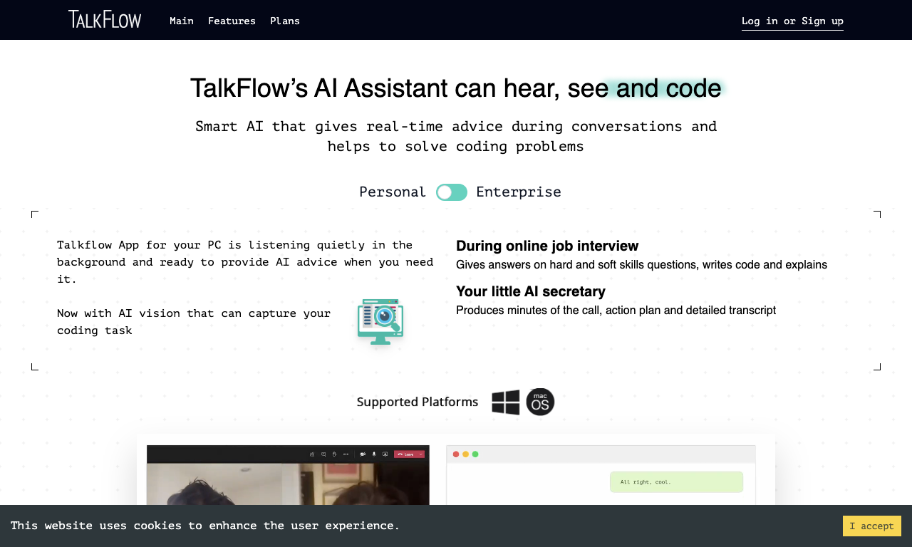Open the Main menu item
The height and width of the screenshot is (547, 912).
tap(182, 21)
